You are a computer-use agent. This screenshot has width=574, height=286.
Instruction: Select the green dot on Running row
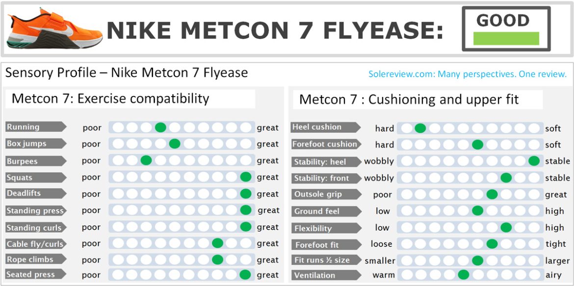point(160,128)
